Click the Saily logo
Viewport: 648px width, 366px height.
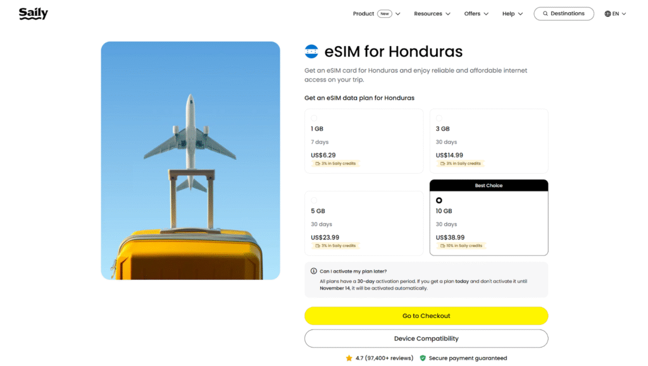[x=33, y=13]
